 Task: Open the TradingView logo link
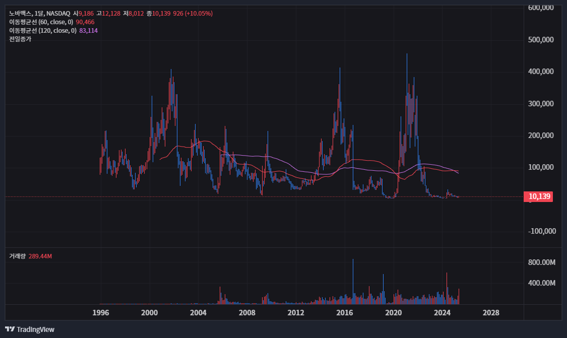click(30, 329)
